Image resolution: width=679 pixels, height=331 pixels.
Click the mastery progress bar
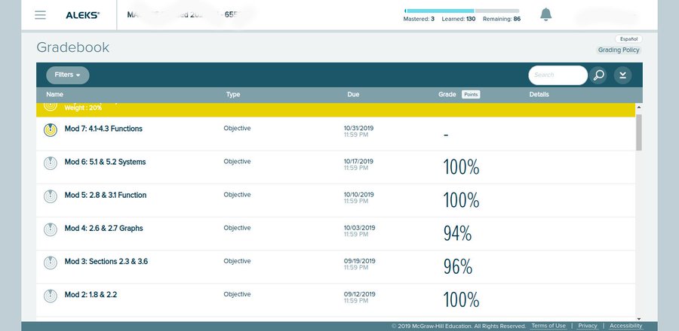pyautogui.click(x=462, y=11)
